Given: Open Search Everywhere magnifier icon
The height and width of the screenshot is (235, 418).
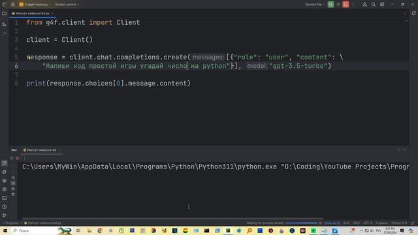Looking at the screenshot, I should (373, 5).
